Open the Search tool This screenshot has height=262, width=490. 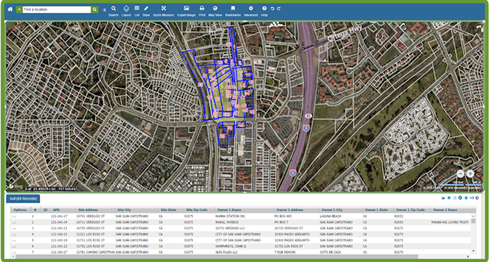114,8
